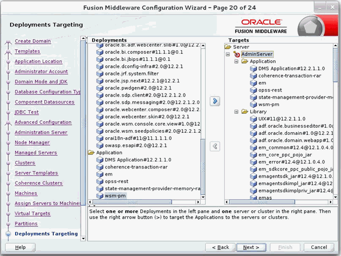The width and height of the screenshot is (341, 256).
Task: Select adf.oracle.domain.webapp#1.0 library
Action: tap(296, 140)
